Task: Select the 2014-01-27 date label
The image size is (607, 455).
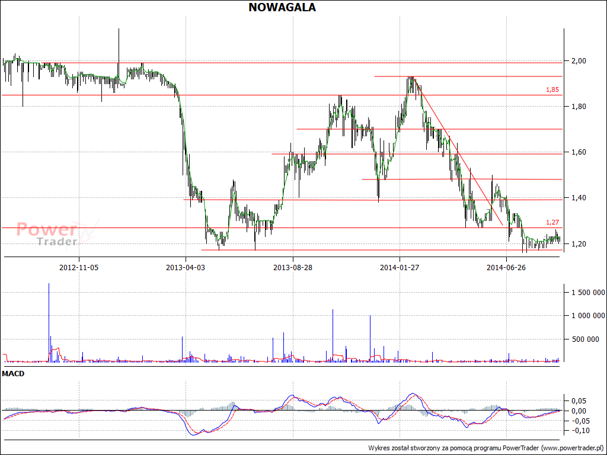Action: click(x=400, y=268)
